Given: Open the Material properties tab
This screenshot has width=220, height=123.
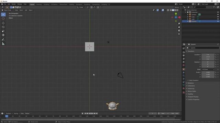Looking at the screenshot, I should [x=184, y=88].
